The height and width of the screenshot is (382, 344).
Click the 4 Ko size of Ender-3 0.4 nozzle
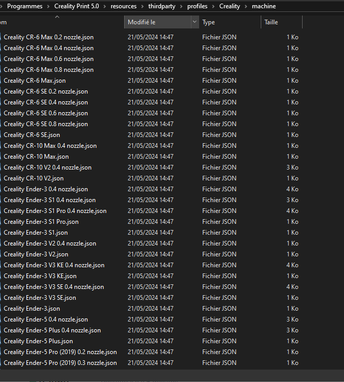(x=292, y=189)
